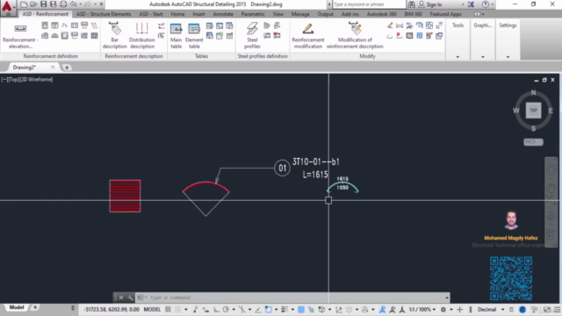The image size is (562, 316).
Task: Click the keyword search input field
Action: [369, 4]
